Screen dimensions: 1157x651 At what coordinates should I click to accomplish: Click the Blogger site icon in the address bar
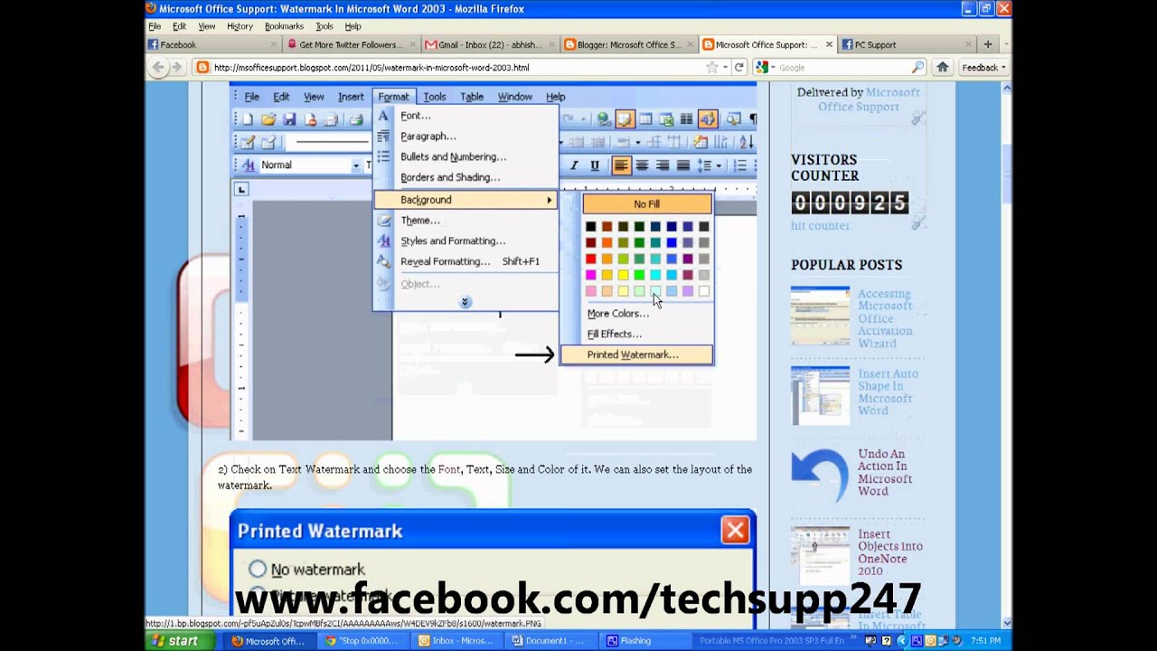[x=202, y=67]
